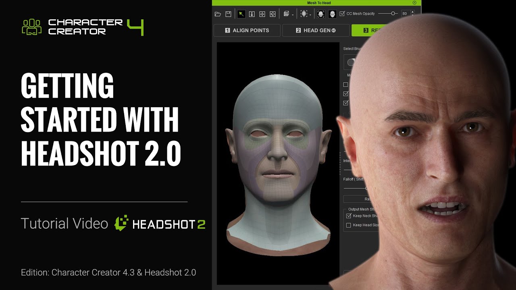Click the dashed face mask icon
This screenshot has width=516, height=290.
(x=304, y=14)
